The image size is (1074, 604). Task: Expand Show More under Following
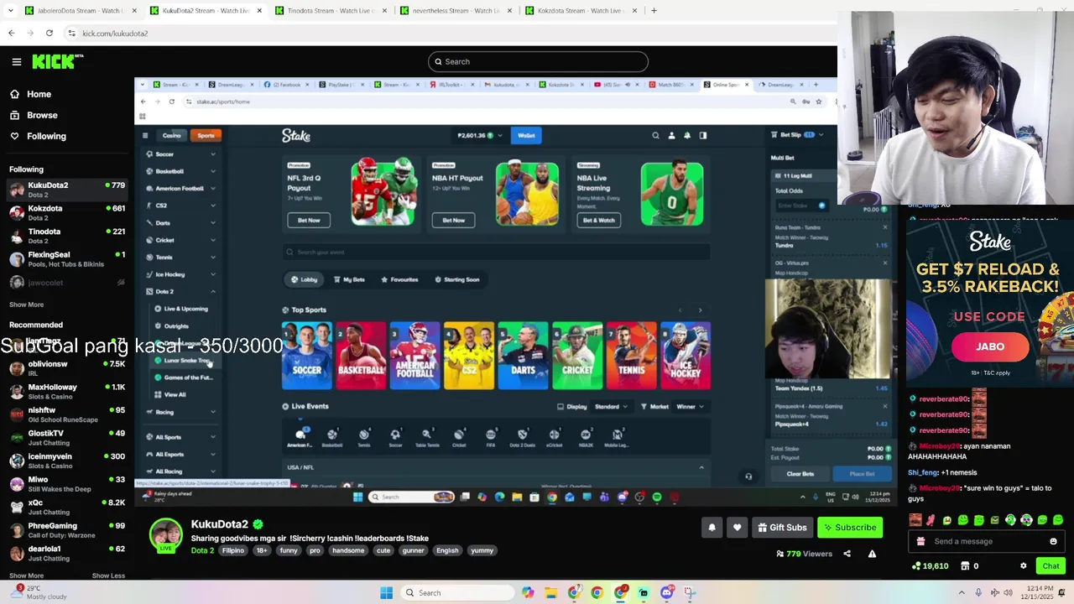pos(26,305)
